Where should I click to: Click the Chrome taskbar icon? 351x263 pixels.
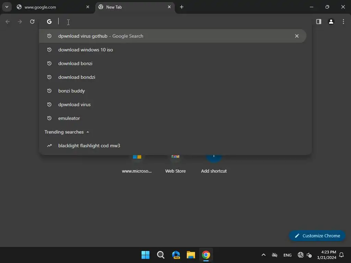click(206, 255)
